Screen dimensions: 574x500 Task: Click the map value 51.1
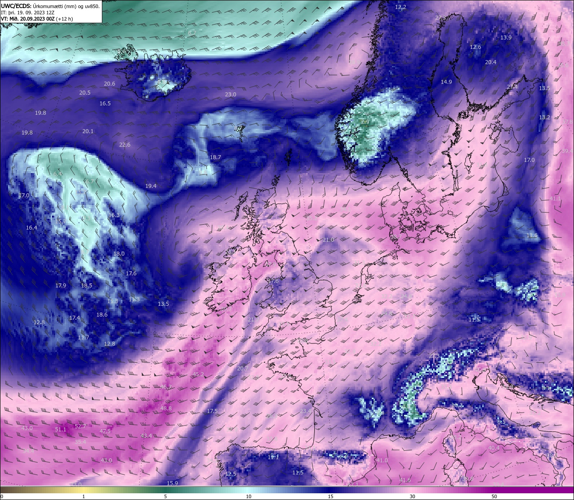point(61,430)
